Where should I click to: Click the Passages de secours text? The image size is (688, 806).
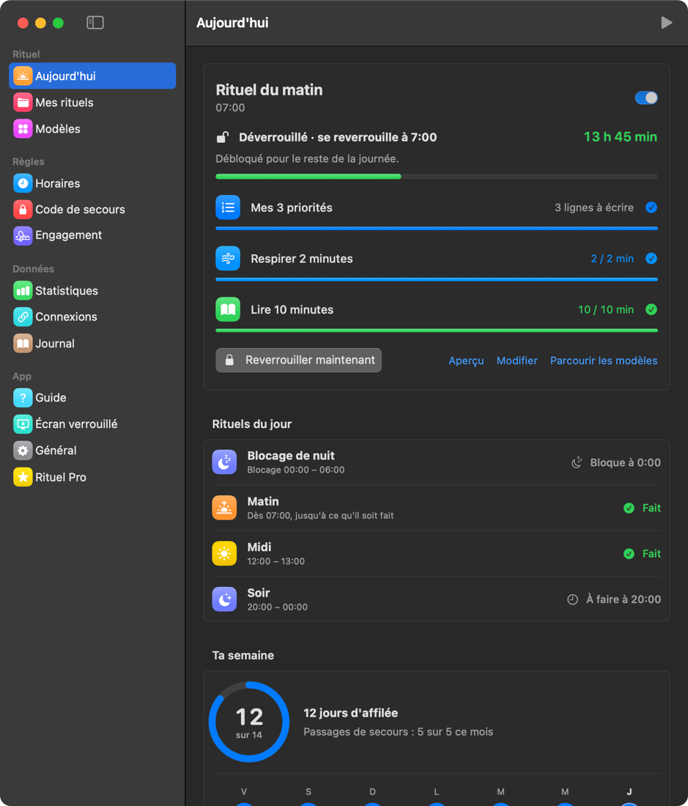[x=398, y=731]
